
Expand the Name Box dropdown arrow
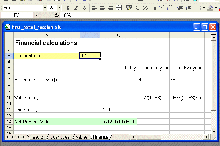36,15
